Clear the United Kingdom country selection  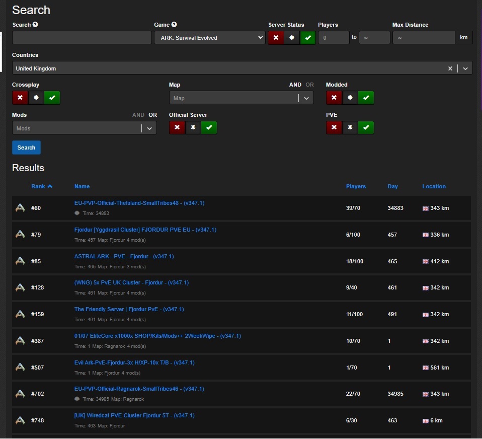(450, 68)
